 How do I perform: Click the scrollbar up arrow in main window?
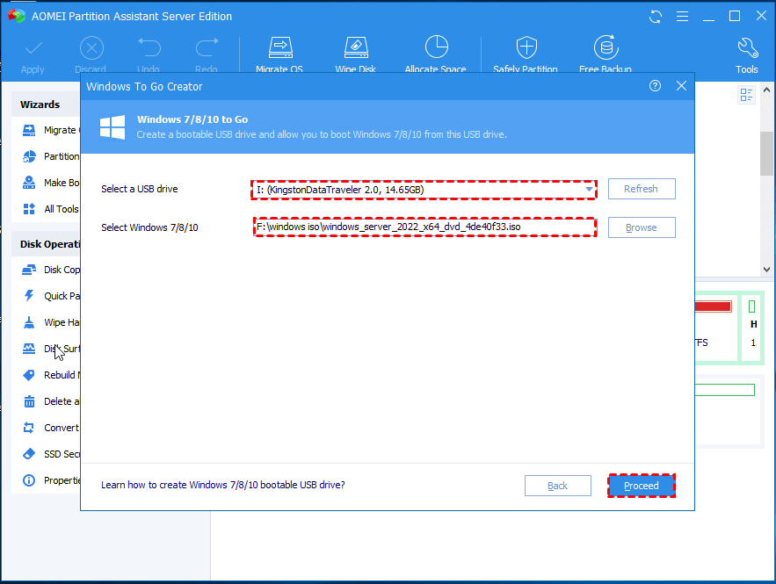click(766, 90)
